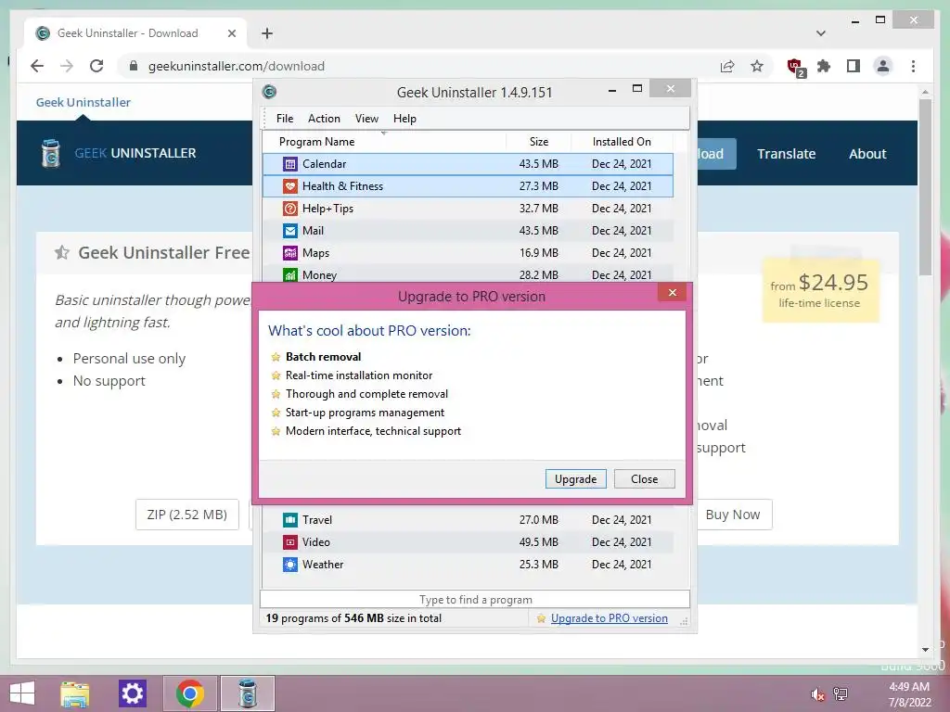Open Translate page in site navigation
950x712 pixels.
tap(786, 154)
